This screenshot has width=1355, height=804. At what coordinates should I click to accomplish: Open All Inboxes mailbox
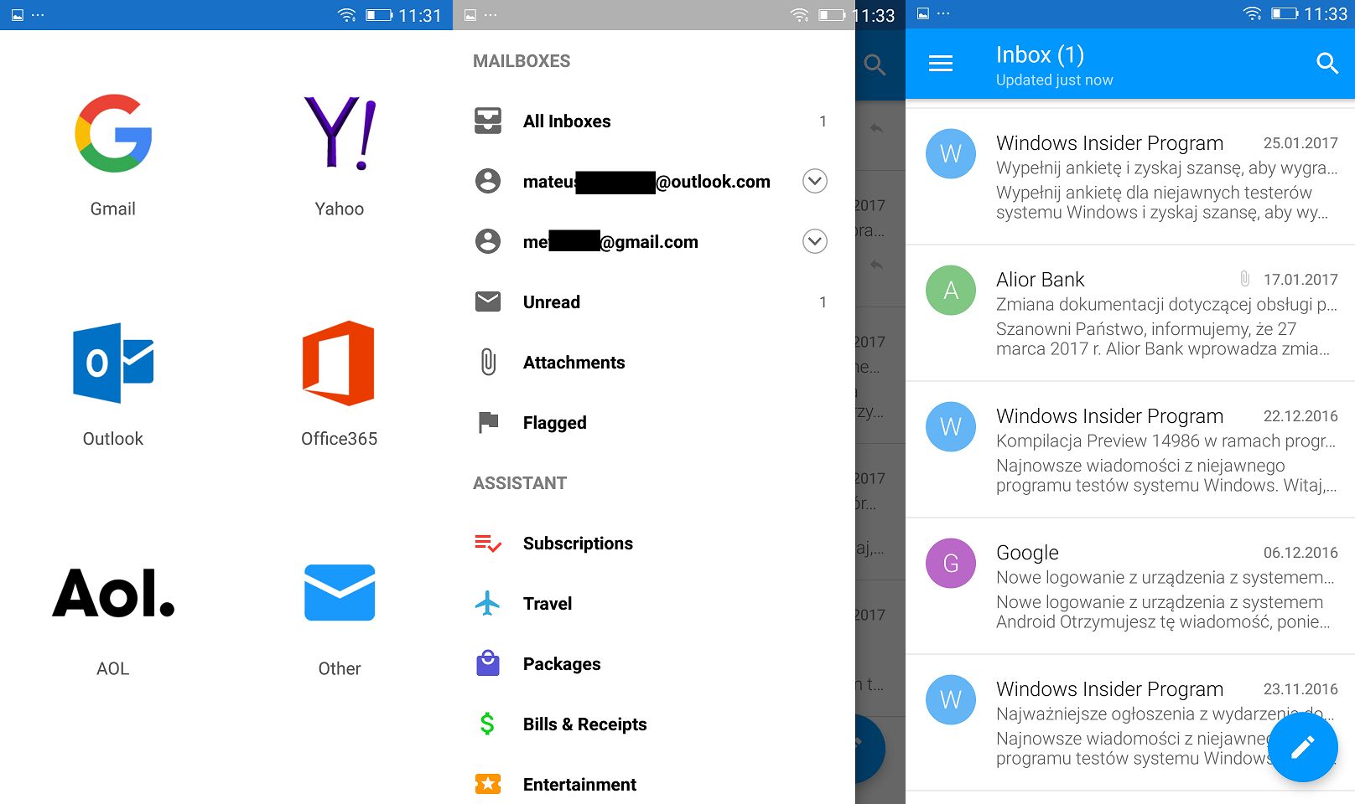click(654, 121)
